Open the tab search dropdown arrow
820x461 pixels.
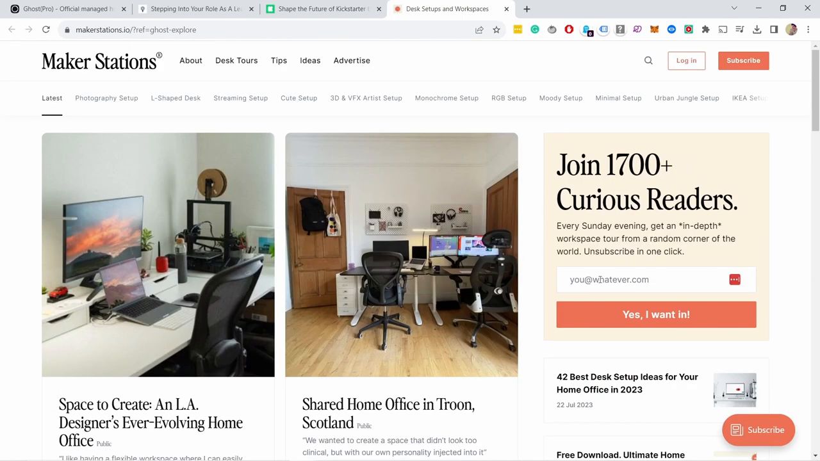tap(734, 9)
